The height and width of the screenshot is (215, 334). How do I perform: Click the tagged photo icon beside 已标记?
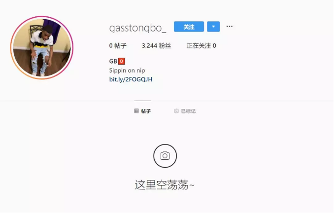(176, 111)
